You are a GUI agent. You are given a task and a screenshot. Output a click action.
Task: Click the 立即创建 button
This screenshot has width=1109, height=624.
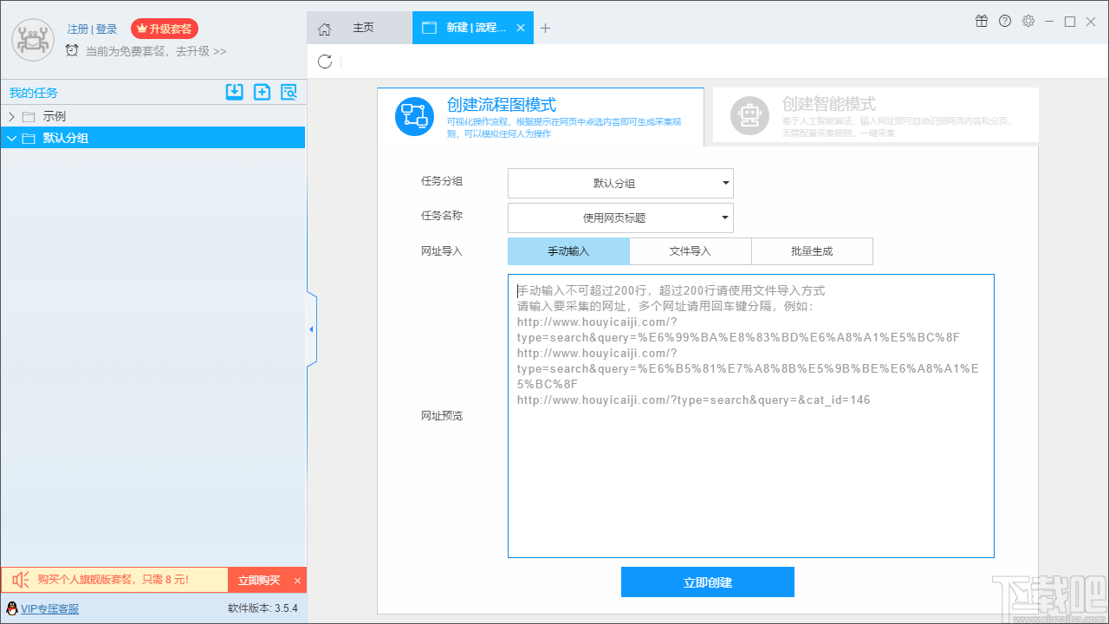[x=708, y=582]
